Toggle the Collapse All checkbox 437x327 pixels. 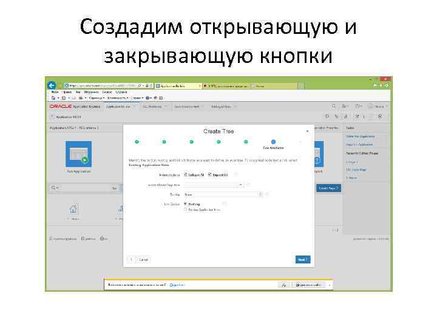(x=186, y=174)
